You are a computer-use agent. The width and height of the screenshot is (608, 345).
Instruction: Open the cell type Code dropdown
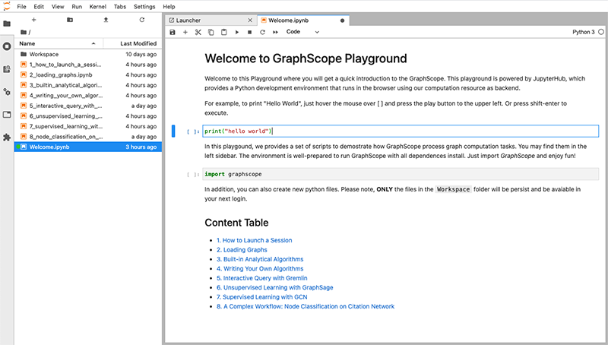point(302,33)
